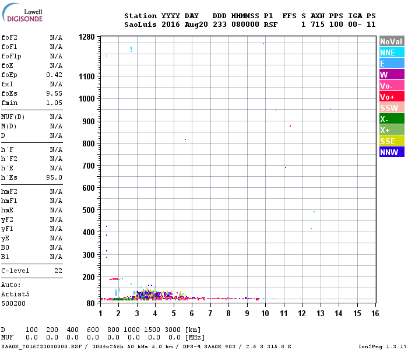Click the SaoLuis station name
Screen dimensions: 408x350
(140, 24)
